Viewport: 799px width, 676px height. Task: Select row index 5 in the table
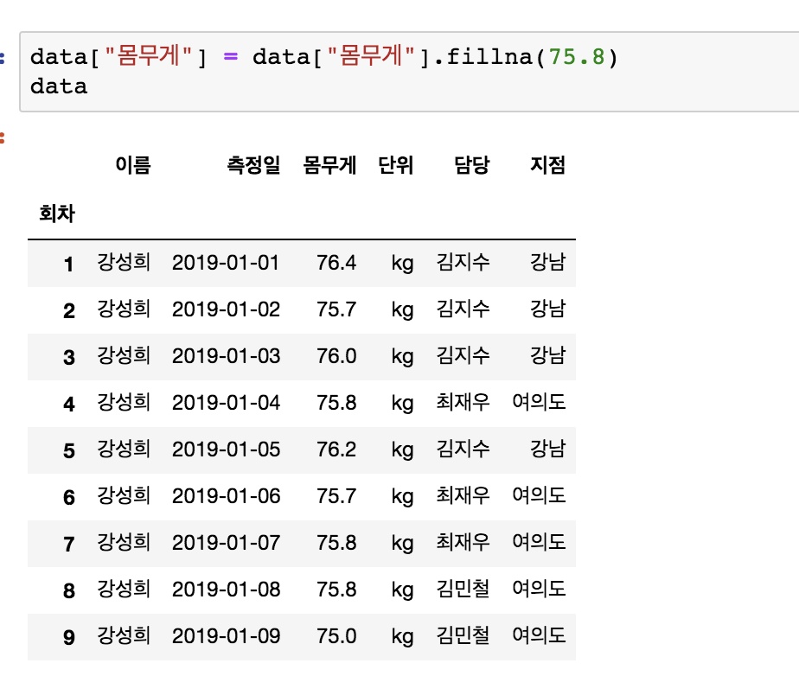[x=68, y=450]
